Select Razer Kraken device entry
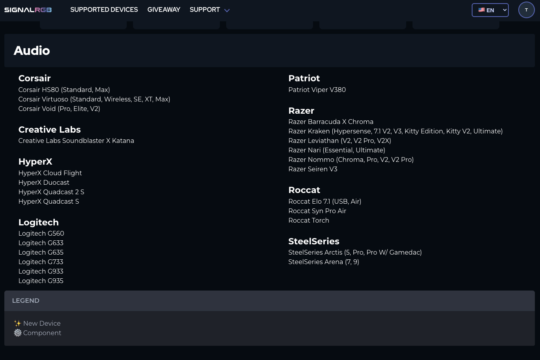Viewport: 540px width, 360px height. (396, 131)
